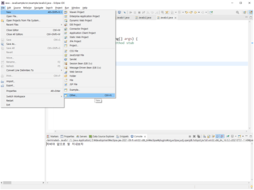Switch to the JavaEx2.java editor tab
Image resolution: width=254 pixels, height=190 pixels.
tap(143, 18)
